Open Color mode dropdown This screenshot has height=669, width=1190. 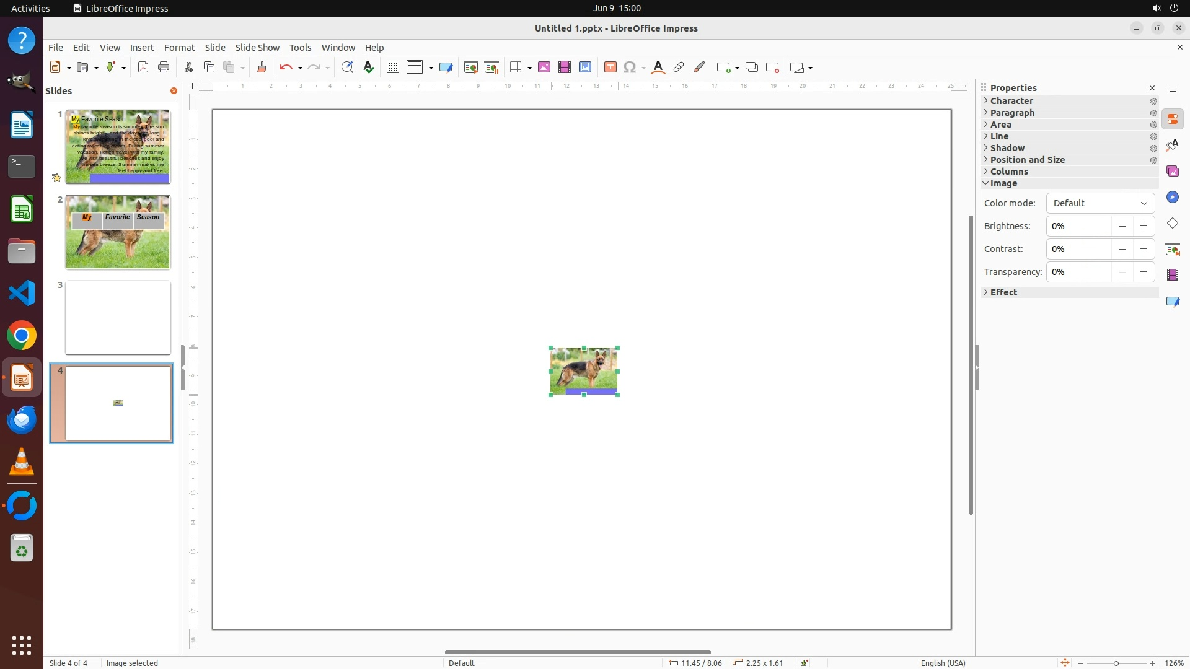(1100, 203)
